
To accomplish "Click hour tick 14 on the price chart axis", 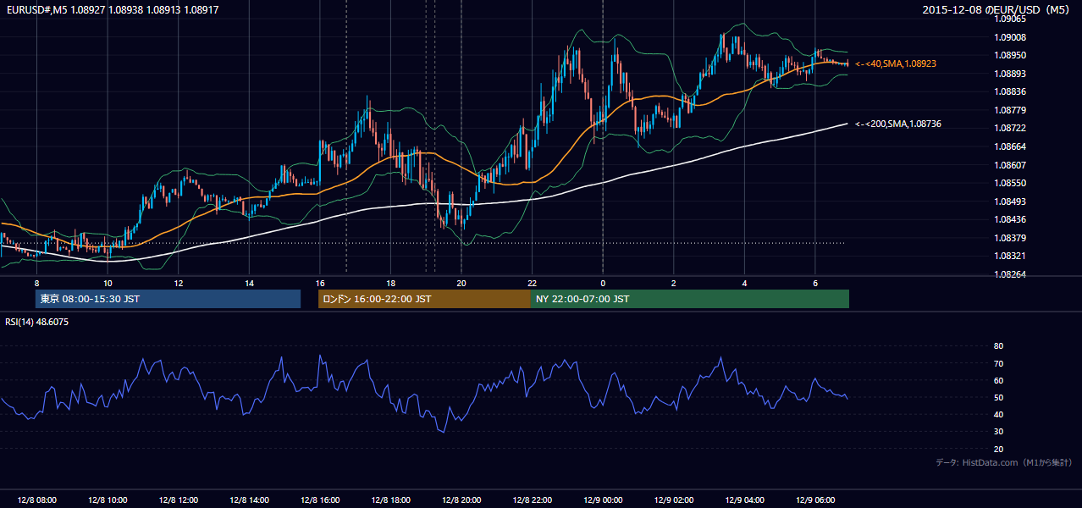I will [249, 283].
